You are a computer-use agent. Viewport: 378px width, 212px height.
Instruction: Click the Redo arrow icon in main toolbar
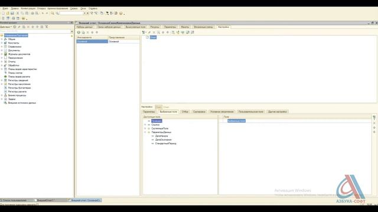(47, 13)
